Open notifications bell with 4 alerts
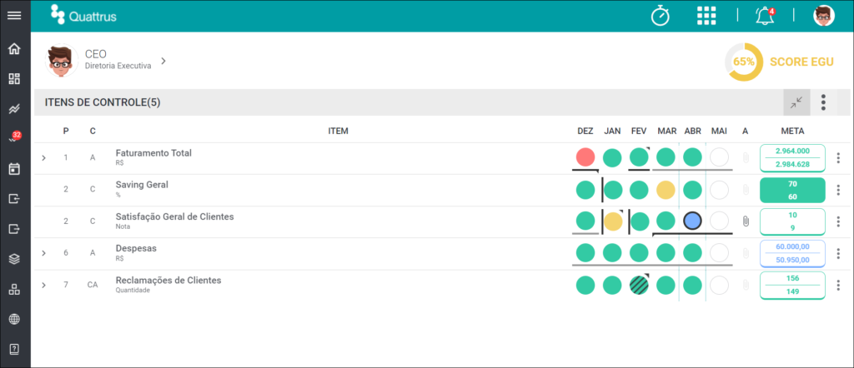 pyautogui.click(x=766, y=15)
